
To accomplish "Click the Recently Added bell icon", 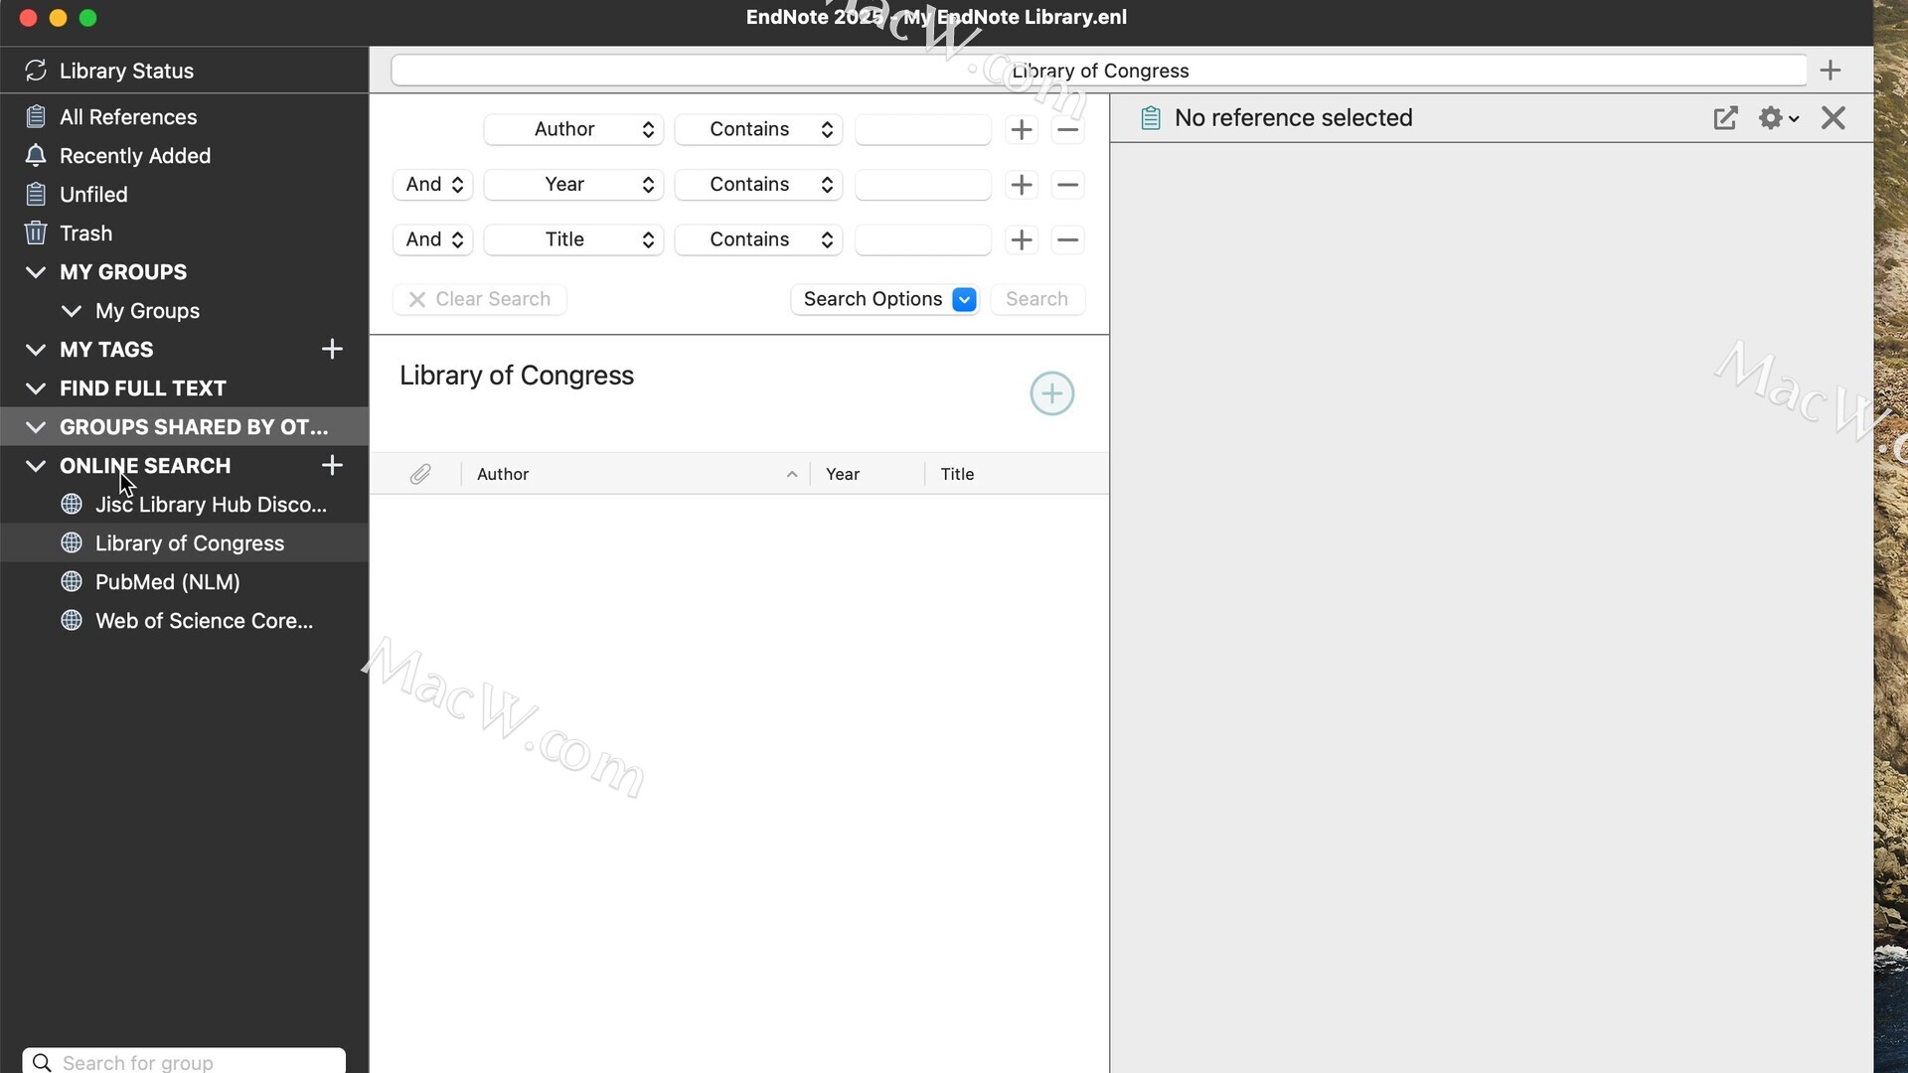I will (36, 155).
